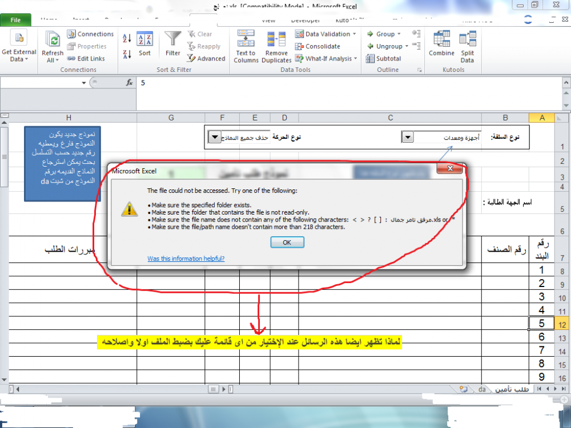Expand the Data Validation dropdown arrow
Viewport: 571px width, 428px height.
pos(355,34)
